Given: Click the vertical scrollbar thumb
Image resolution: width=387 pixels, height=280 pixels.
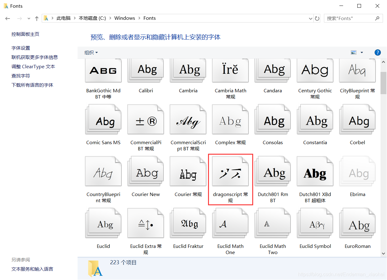Looking at the screenshot, I should pyautogui.click(x=384, y=83).
